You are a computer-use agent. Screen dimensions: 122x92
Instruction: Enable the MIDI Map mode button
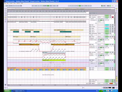click(108, 6)
